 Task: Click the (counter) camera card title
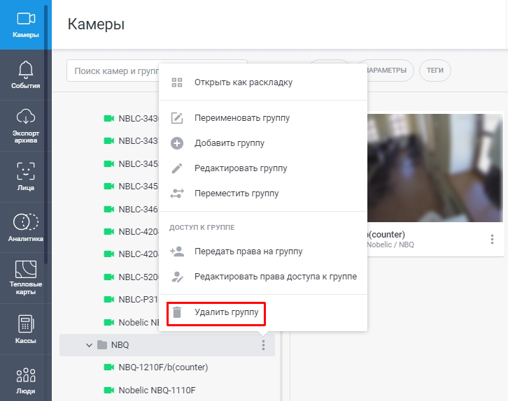click(386, 235)
